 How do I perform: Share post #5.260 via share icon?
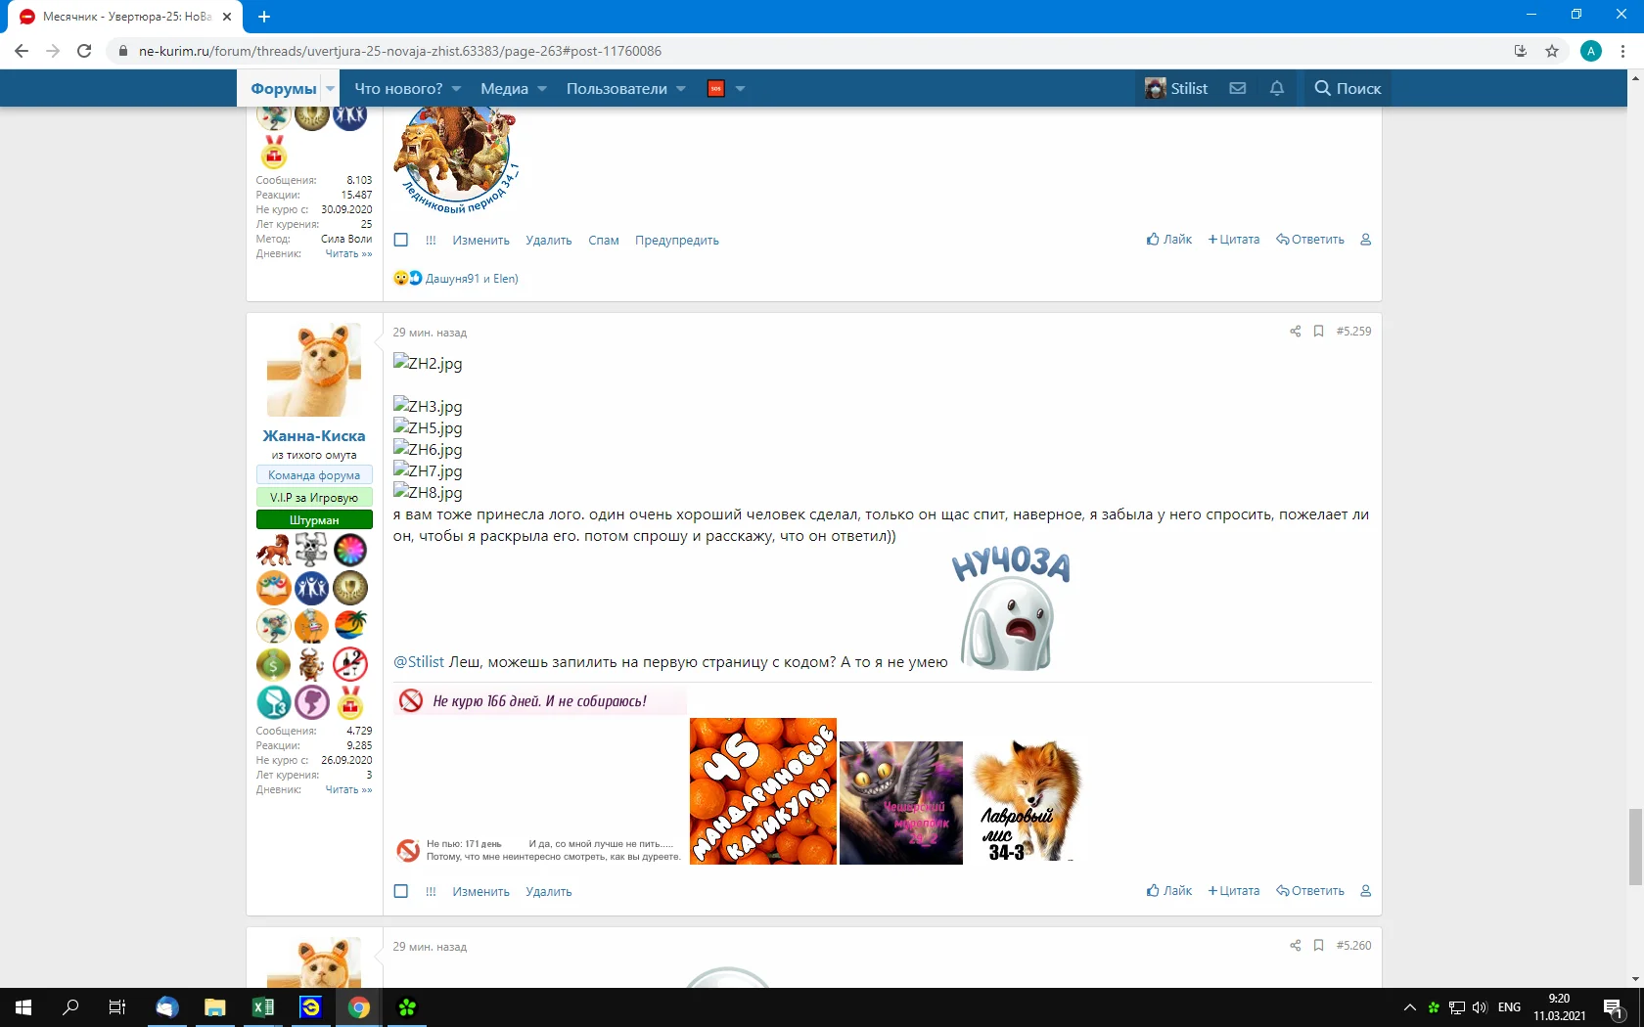point(1295,946)
